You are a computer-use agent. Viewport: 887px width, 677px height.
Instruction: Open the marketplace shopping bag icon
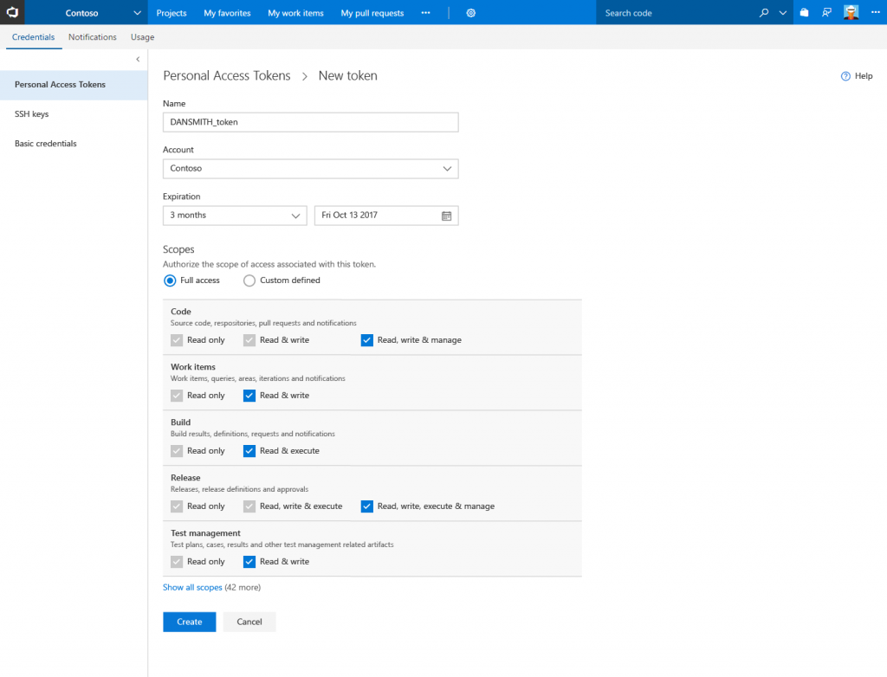[x=804, y=12]
